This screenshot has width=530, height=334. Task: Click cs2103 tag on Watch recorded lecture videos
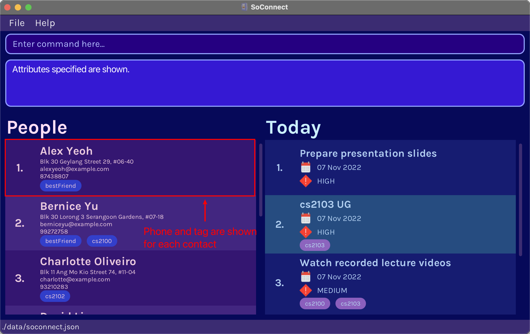click(x=350, y=303)
